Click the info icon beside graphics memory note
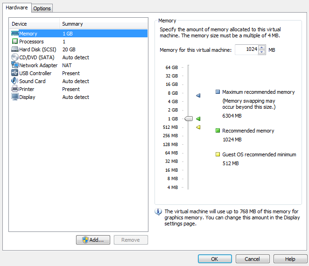309x266 pixels. [x=158, y=212]
